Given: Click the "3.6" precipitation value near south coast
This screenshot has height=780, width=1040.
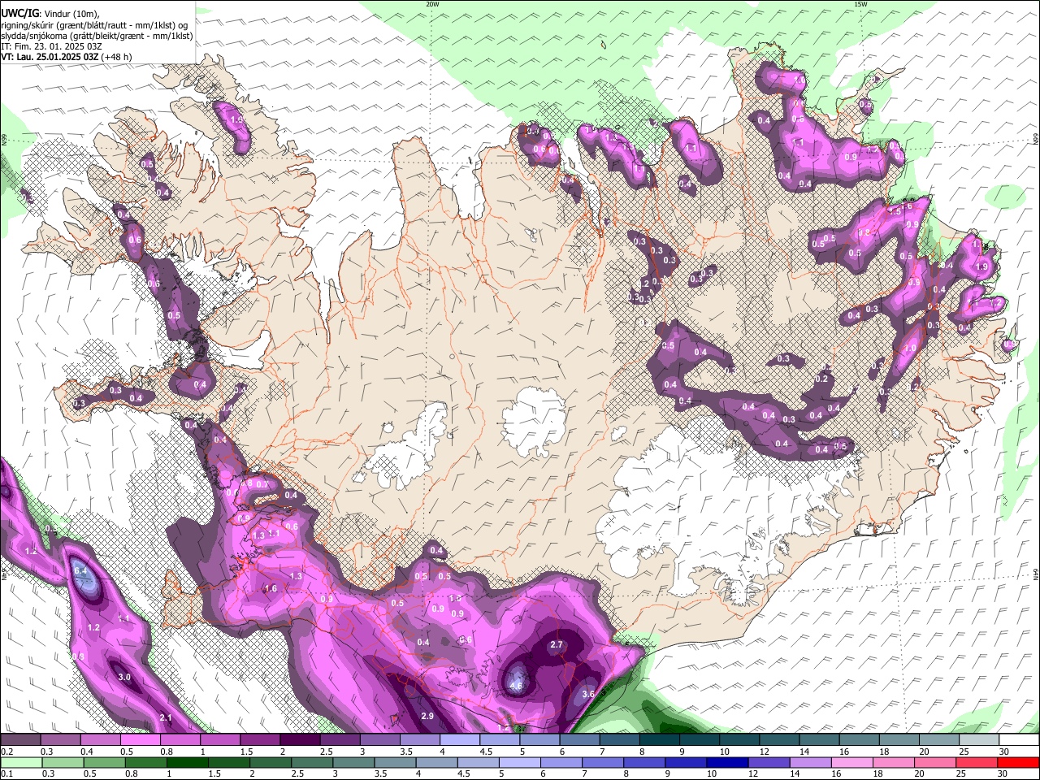Looking at the screenshot, I should [589, 694].
